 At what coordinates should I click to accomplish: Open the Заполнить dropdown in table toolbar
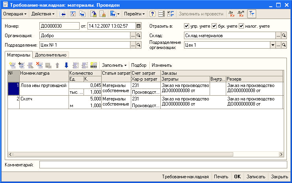114,65
